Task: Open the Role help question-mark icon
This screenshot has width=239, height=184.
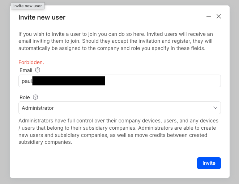Action: (x=35, y=97)
